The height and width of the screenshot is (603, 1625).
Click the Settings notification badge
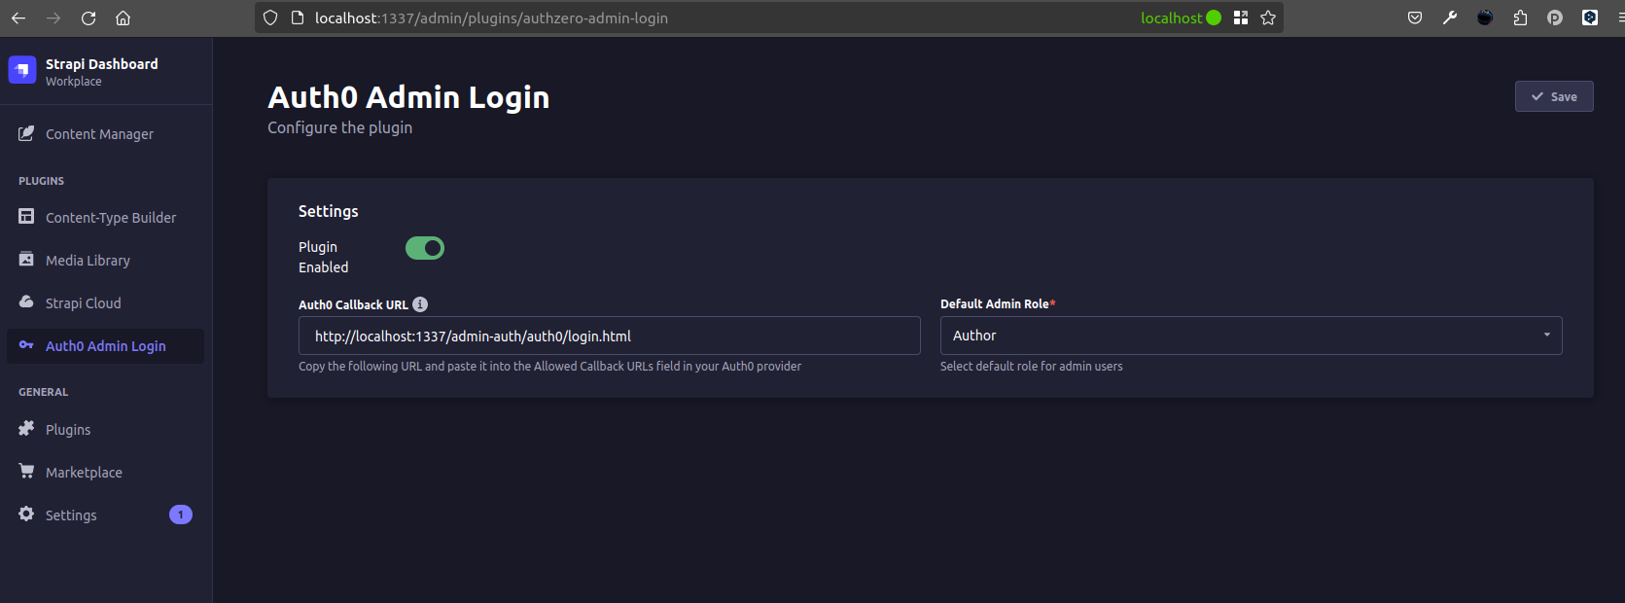point(181,514)
